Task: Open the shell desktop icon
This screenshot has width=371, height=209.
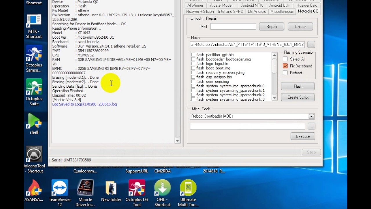Action: (x=34, y=123)
